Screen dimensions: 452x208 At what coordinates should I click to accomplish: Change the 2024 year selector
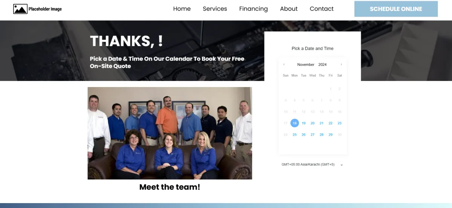point(322,64)
